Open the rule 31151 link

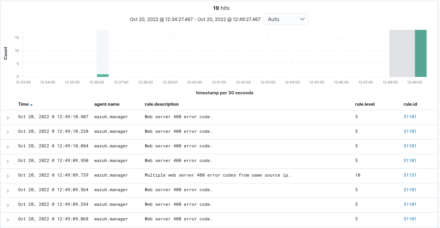point(410,175)
